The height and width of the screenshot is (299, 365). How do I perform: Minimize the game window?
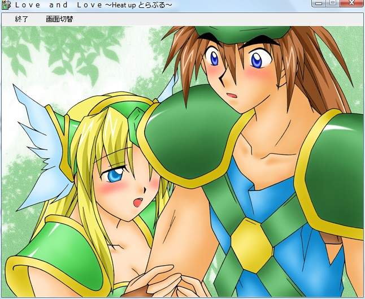coord(318,3)
